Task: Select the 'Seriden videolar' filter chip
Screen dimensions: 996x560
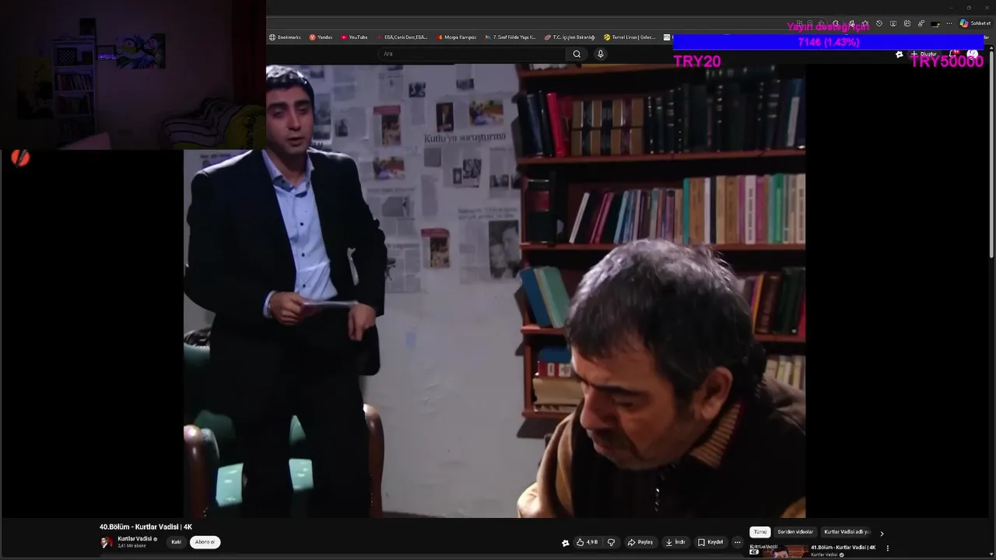Action: coord(795,532)
